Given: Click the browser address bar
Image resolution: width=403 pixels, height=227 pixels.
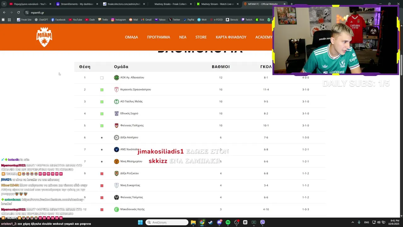Looking at the screenshot, I should (x=148, y=13).
